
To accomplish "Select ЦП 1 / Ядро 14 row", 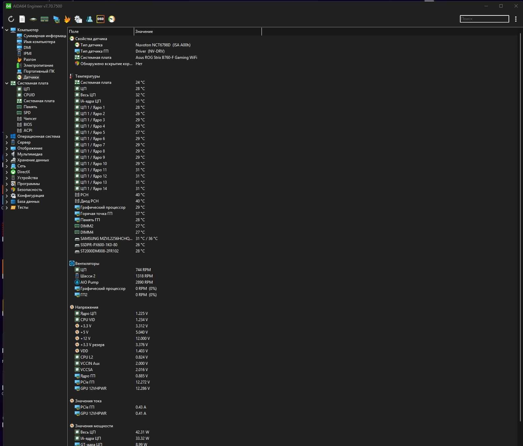I will tap(292, 189).
